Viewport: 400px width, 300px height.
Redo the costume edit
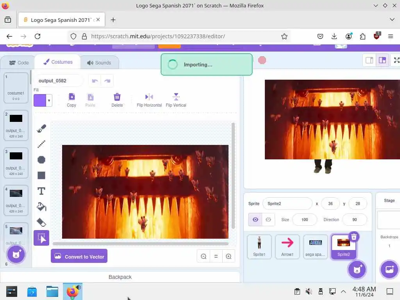click(x=107, y=81)
